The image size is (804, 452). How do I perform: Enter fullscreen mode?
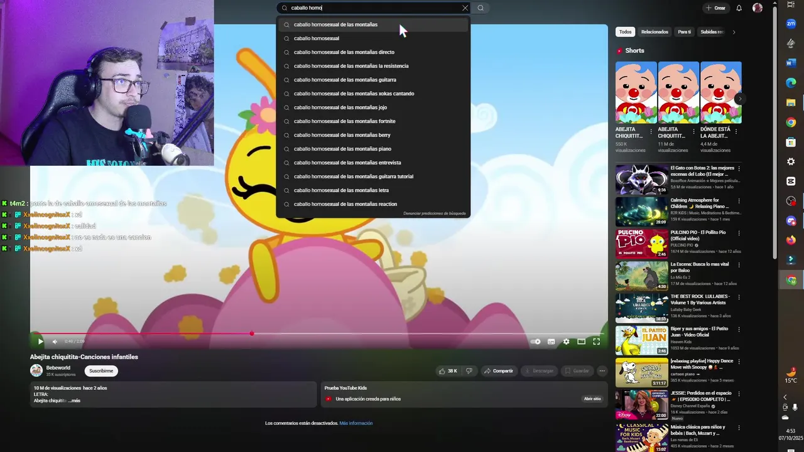pos(596,342)
